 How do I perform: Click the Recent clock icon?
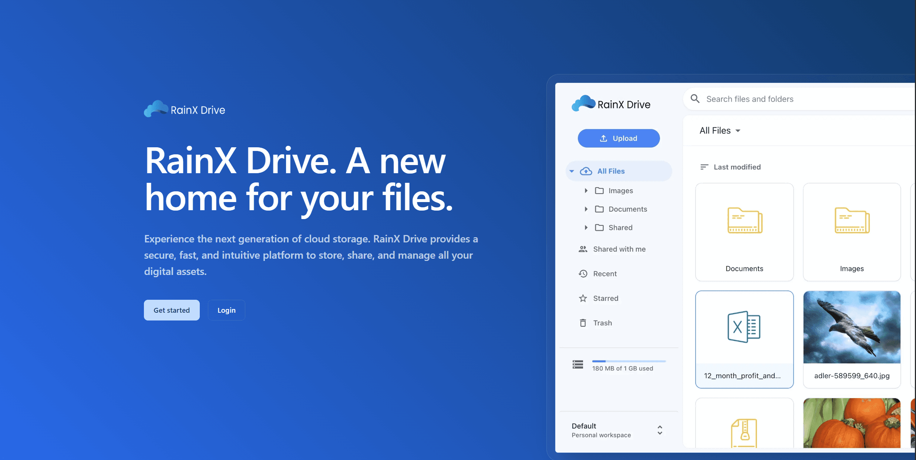pos(583,274)
